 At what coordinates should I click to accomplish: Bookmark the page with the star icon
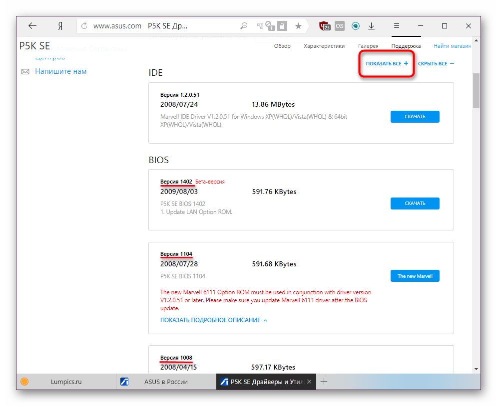[298, 26]
